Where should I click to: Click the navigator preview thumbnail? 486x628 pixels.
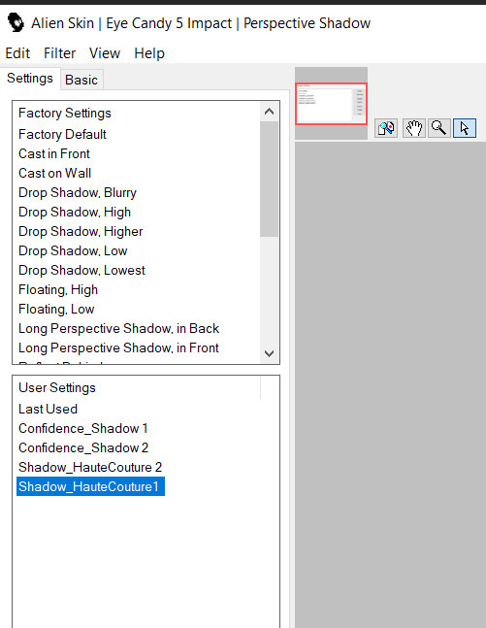[331, 104]
